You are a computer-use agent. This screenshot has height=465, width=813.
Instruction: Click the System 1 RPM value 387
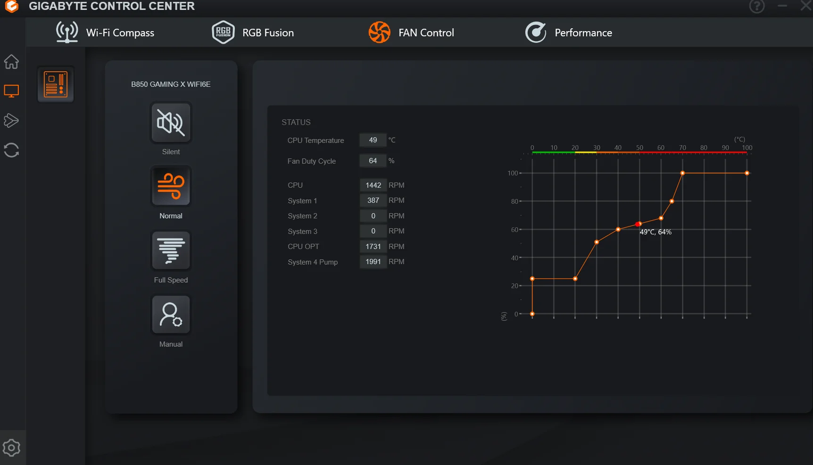coord(373,200)
